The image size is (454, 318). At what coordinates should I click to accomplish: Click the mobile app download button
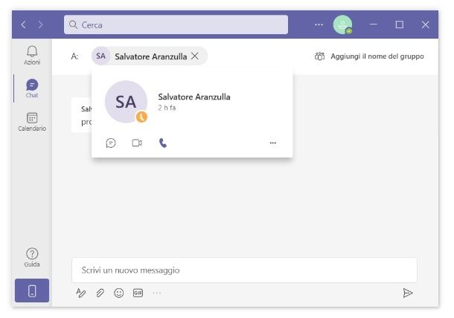pyautogui.click(x=32, y=291)
